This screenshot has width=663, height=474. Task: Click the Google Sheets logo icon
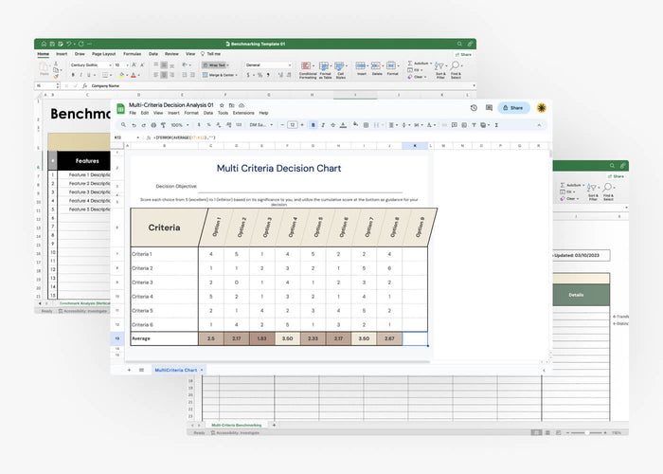[x=120, y=108]
